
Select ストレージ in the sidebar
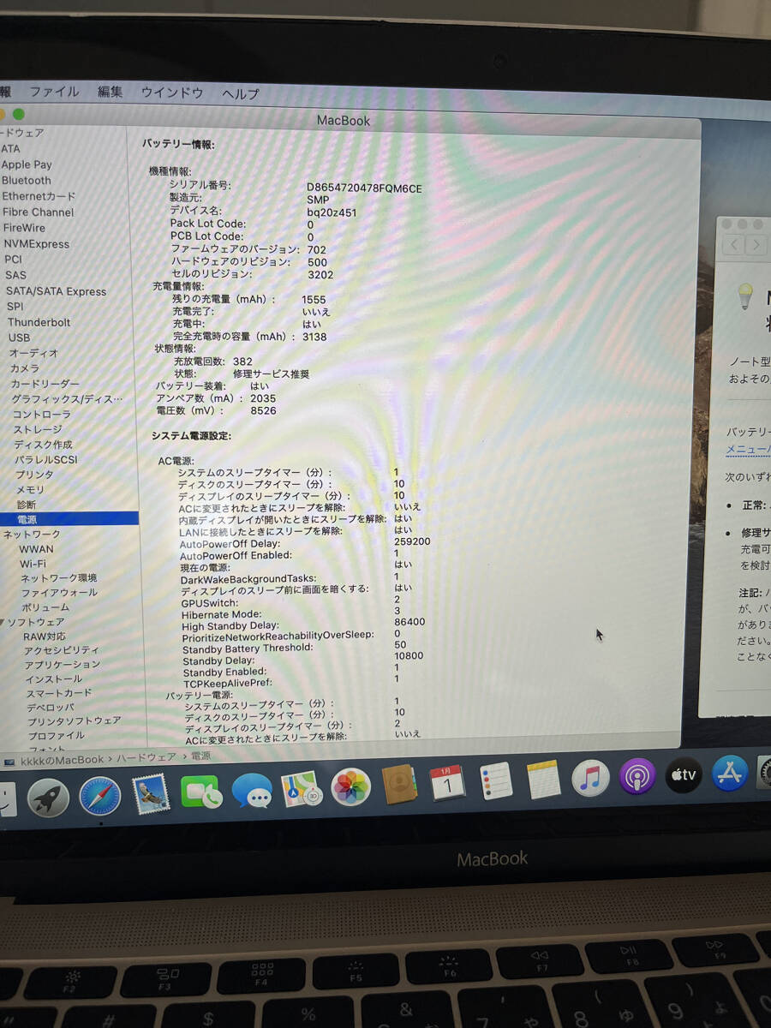(38, 429)
